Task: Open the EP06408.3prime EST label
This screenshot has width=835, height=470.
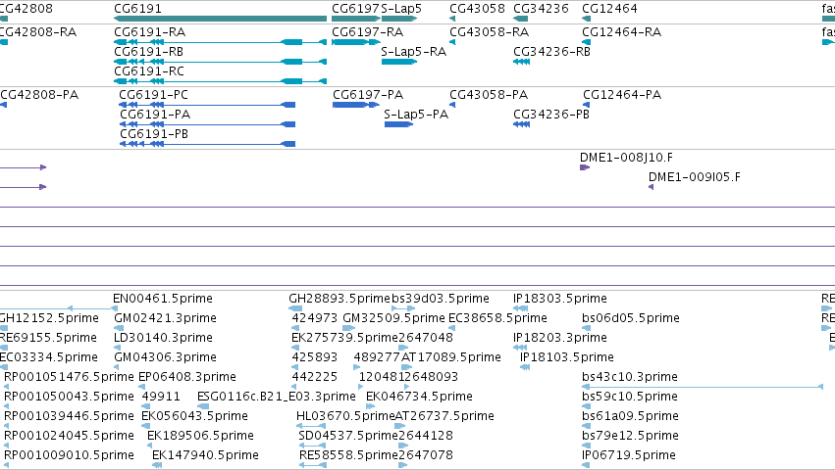Action: coord(187,377)
